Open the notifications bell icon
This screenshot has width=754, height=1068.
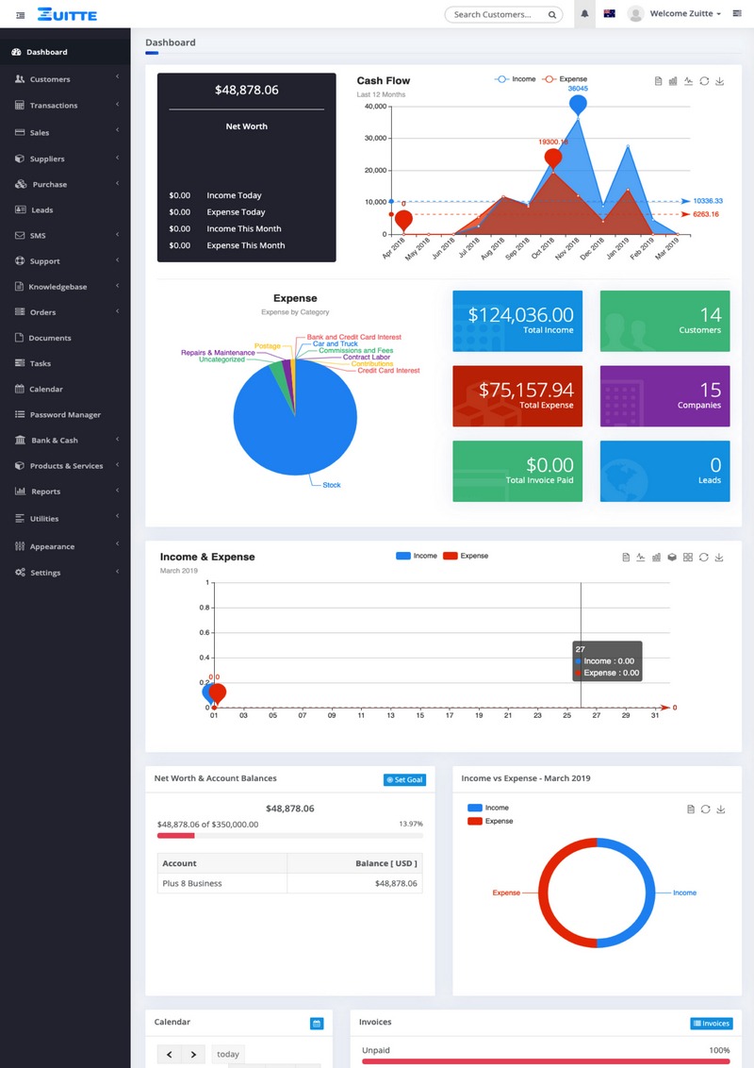point(584,14)
